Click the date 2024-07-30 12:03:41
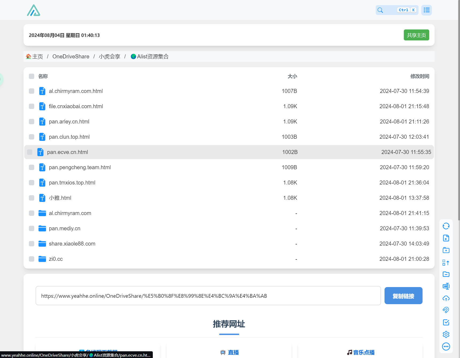Screen dimensions: 460x358 point(404,137)
